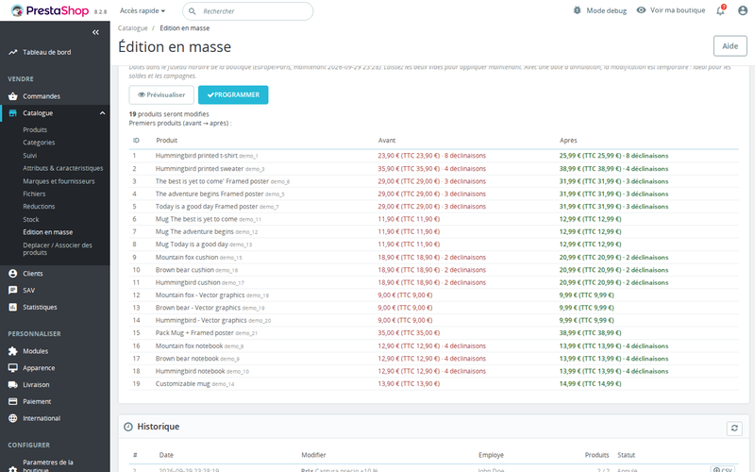Click the Prévisualiser button
Screen dimensions: 755x472
point(161,95)
